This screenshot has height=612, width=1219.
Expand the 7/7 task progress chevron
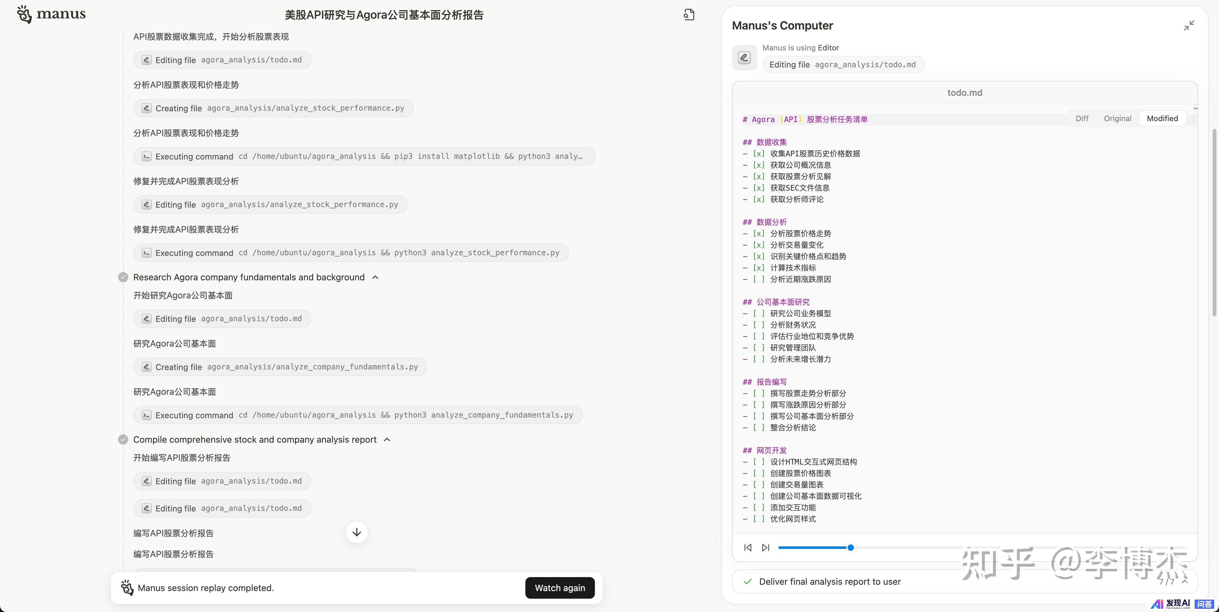(x=1184, y=581)
